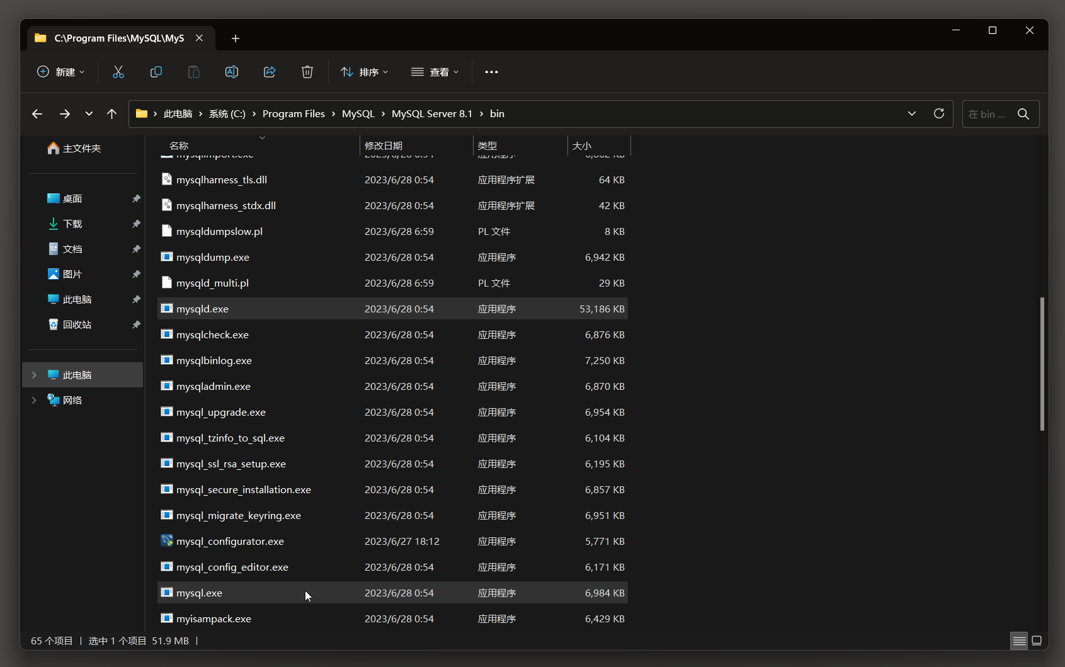
Task: Select the file mysql_config_editor.exe
Action: pyautogui.click(x=392, y=567)
